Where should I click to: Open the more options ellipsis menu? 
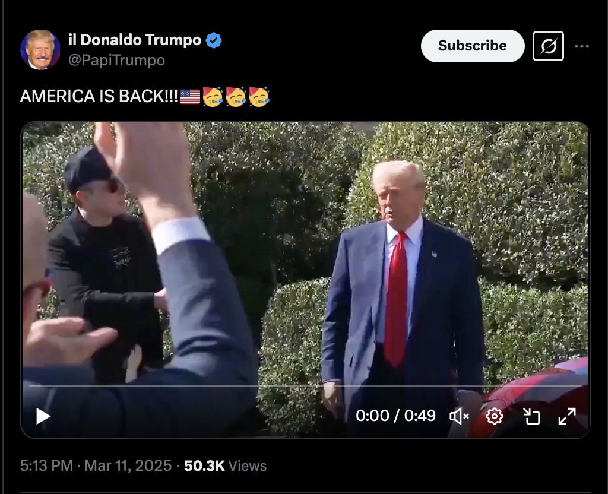tap(582, 46)
